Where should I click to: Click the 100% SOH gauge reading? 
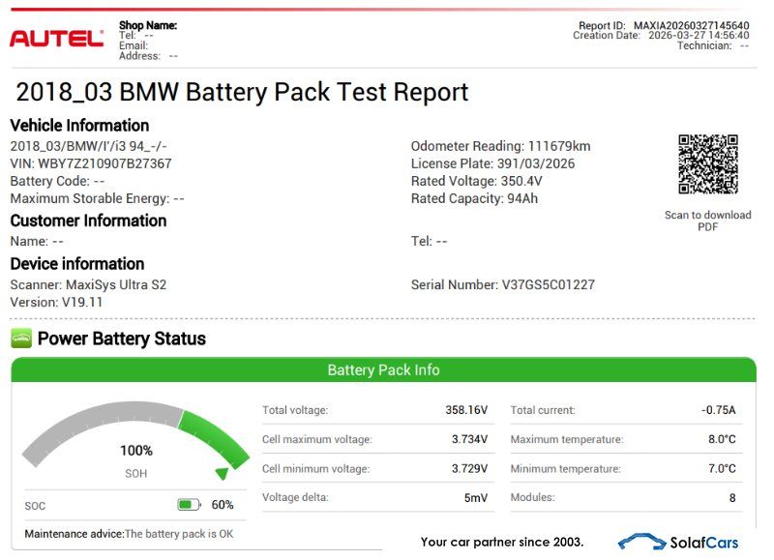point(136,451)
